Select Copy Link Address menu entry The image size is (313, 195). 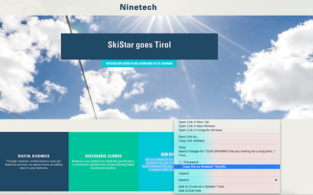point(227,141)
